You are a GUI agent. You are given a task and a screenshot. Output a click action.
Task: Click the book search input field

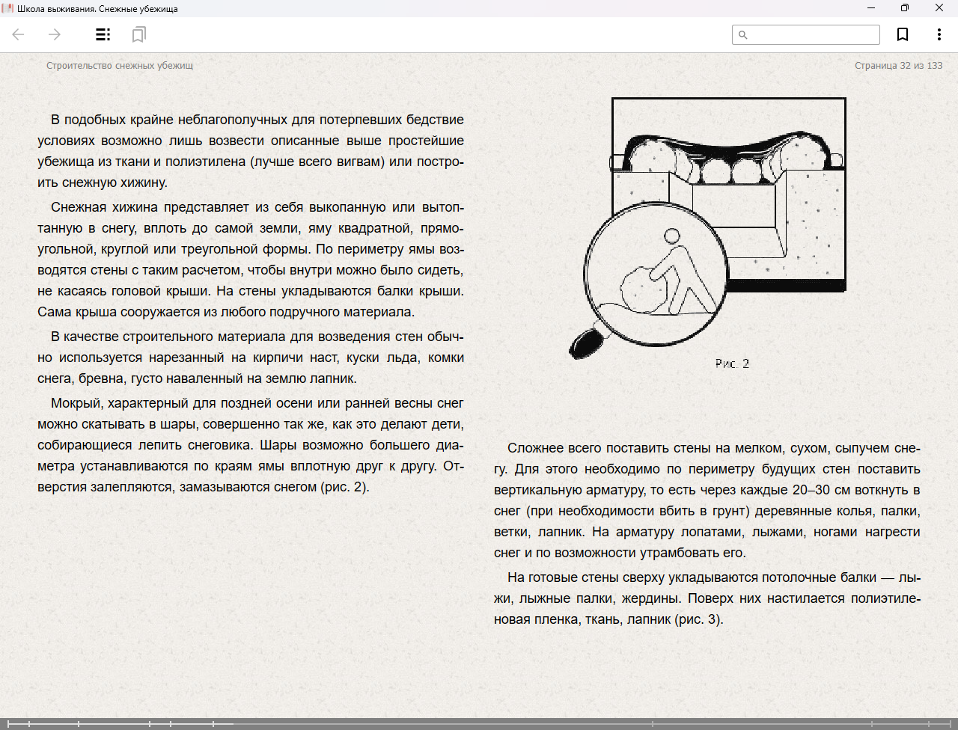click(813, 35)
